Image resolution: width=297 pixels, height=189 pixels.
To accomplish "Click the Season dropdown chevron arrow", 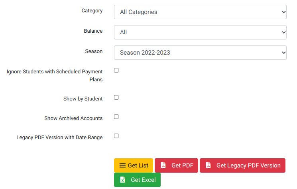I will 283,53.
